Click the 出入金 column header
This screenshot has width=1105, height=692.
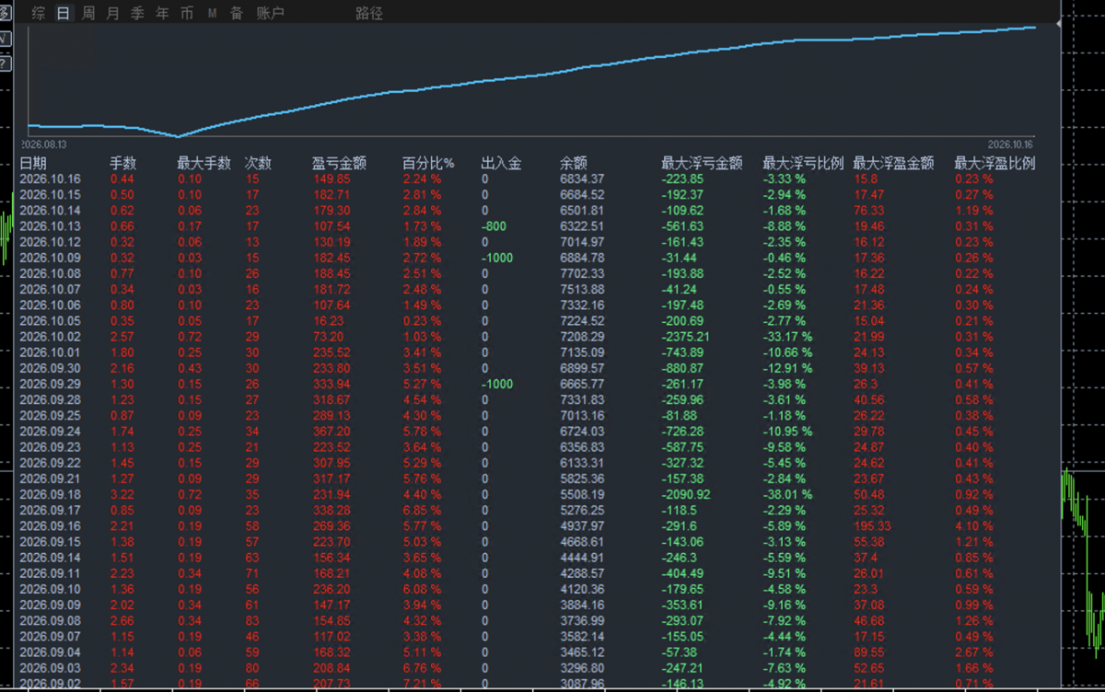[501, 163]
